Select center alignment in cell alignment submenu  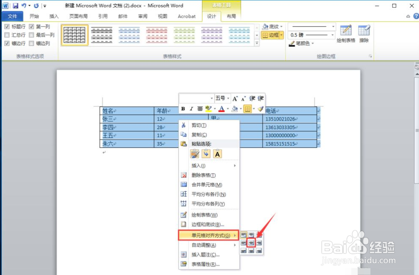[x=251, y=242]
